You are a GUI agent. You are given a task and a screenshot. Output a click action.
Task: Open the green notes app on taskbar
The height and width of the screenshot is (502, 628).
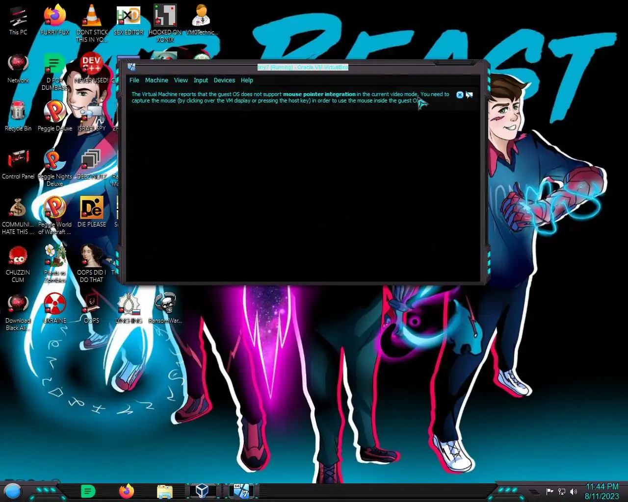[x=88, y=491]
